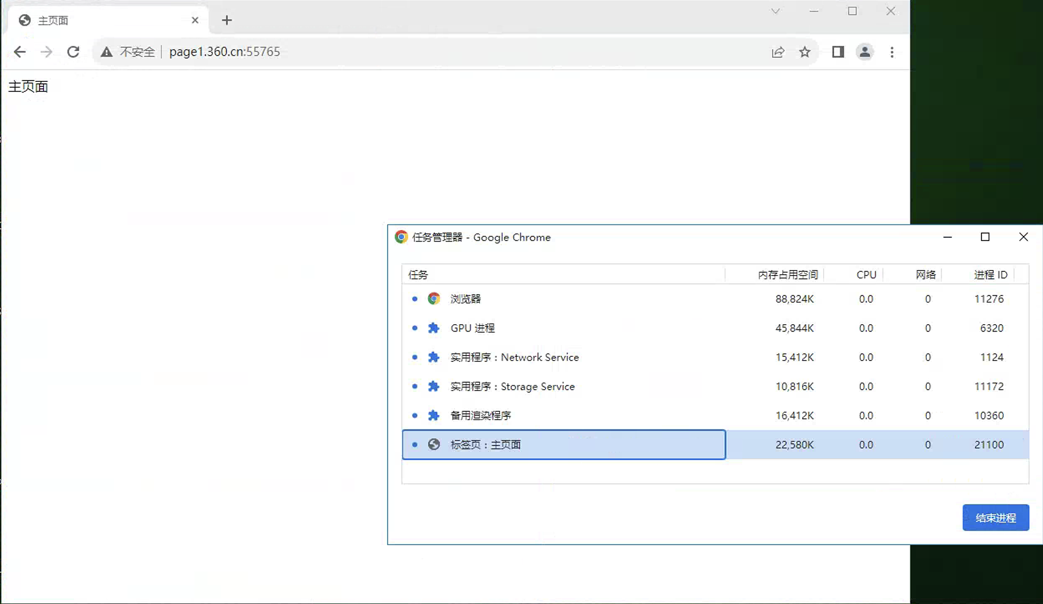Open the user profile avatar menu
The image size is (1043, 604).
coord(865,52)
